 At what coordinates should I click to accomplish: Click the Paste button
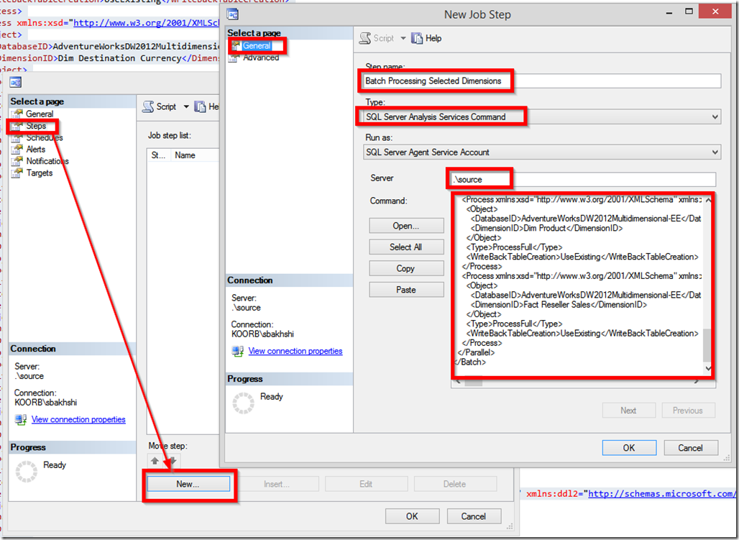tap(406, 290)
